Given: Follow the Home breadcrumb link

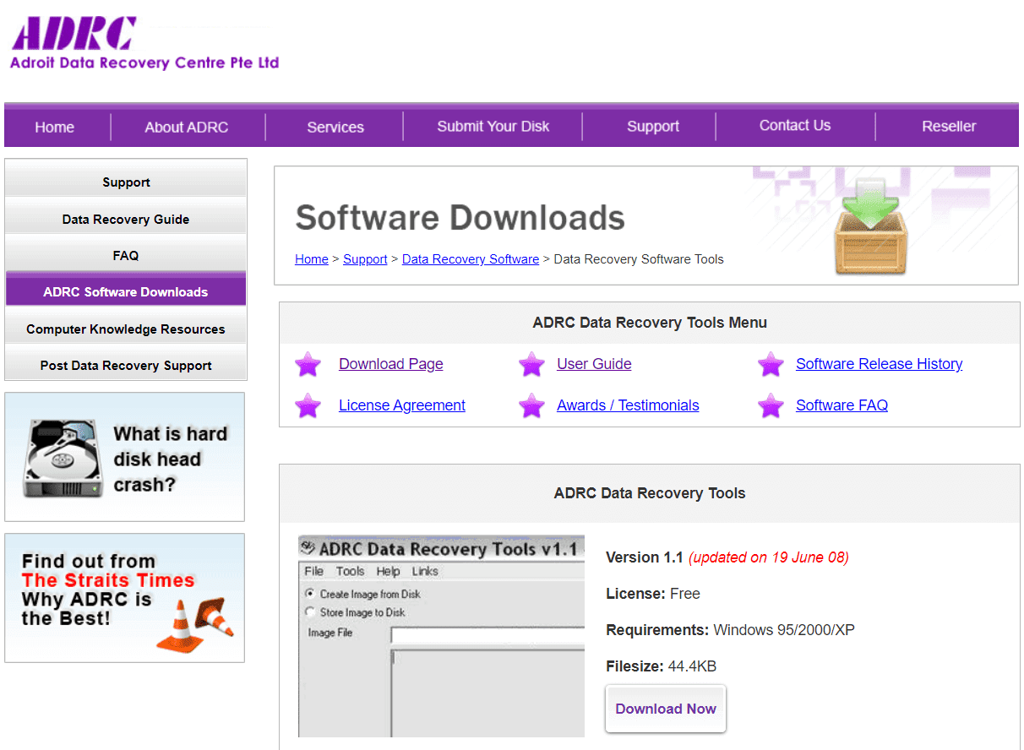Looking at the screenshot, I should coord(311,259).
